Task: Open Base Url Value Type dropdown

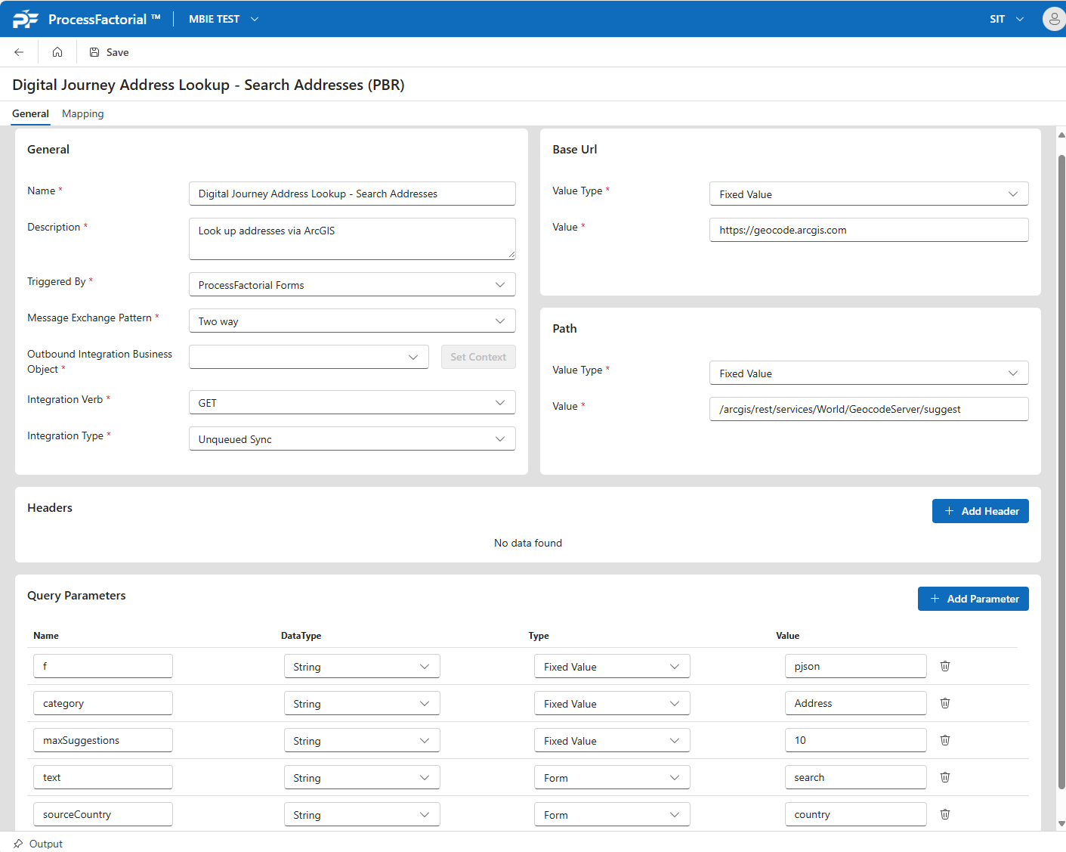Action: [869, 194]
